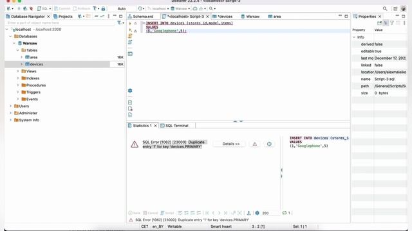This screenshot has width=412, height=231.
Task: Select the Triggers folder
Action: pyautogui.click(x=31, y=92)
